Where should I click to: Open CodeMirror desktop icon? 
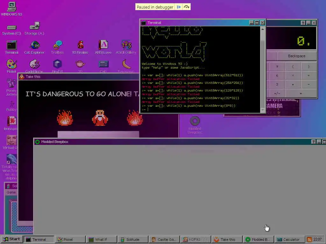(x=34, y=66)
